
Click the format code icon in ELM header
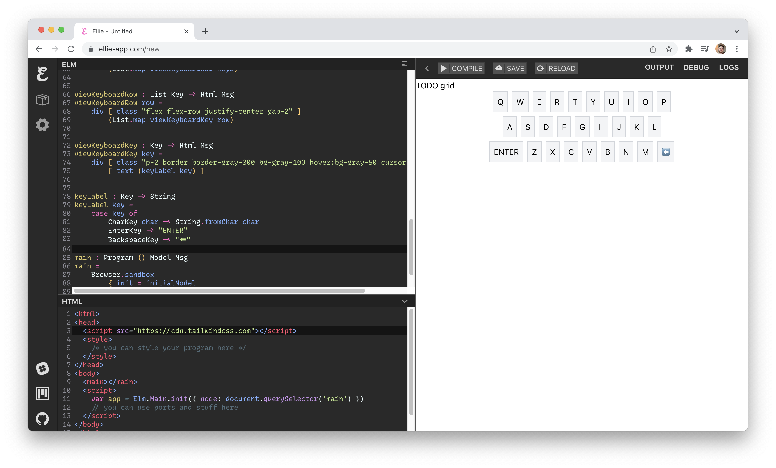[405, 64]
